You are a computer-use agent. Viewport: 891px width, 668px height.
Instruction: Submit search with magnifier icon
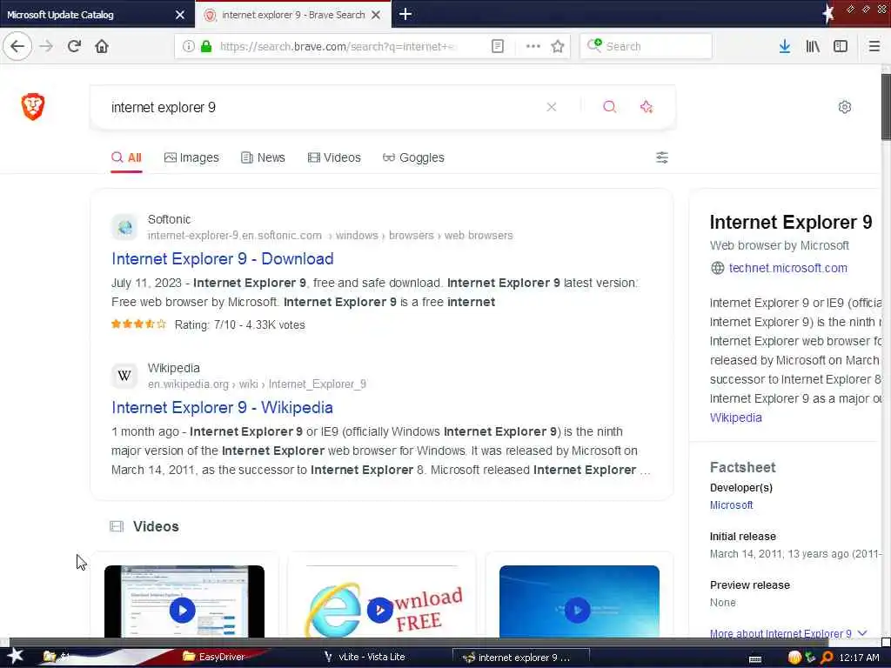(x=609, y=107)
